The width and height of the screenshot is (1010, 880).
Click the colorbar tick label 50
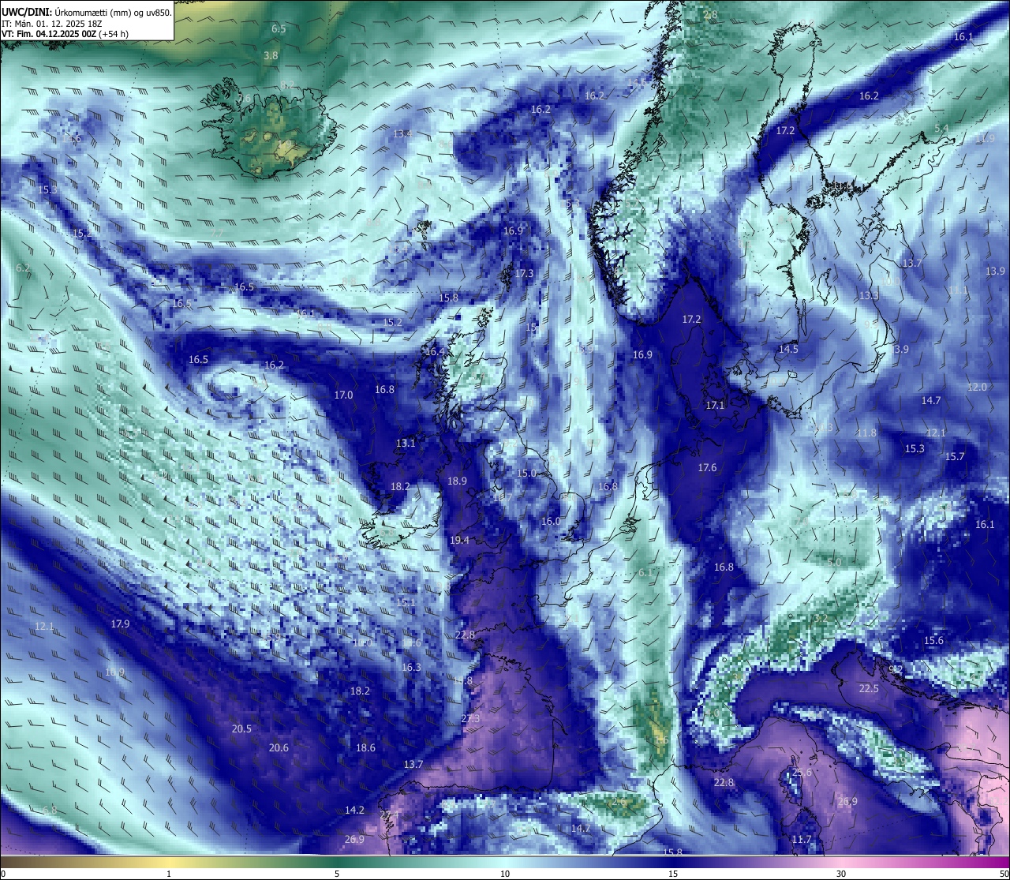1004,874
